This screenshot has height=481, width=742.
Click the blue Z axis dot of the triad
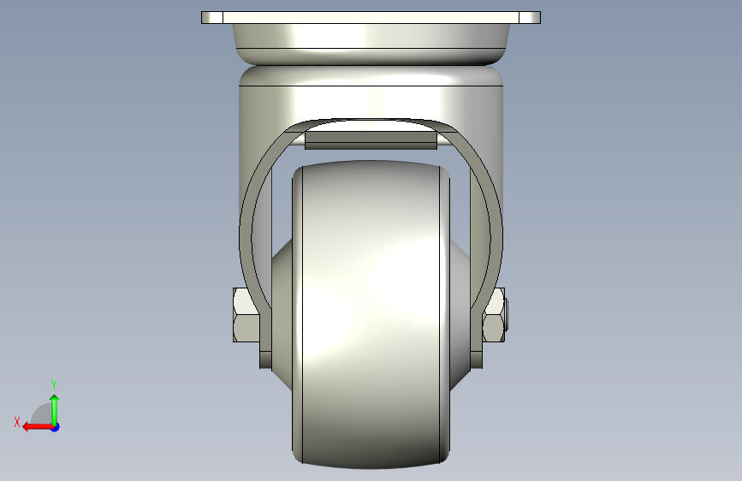56,427
